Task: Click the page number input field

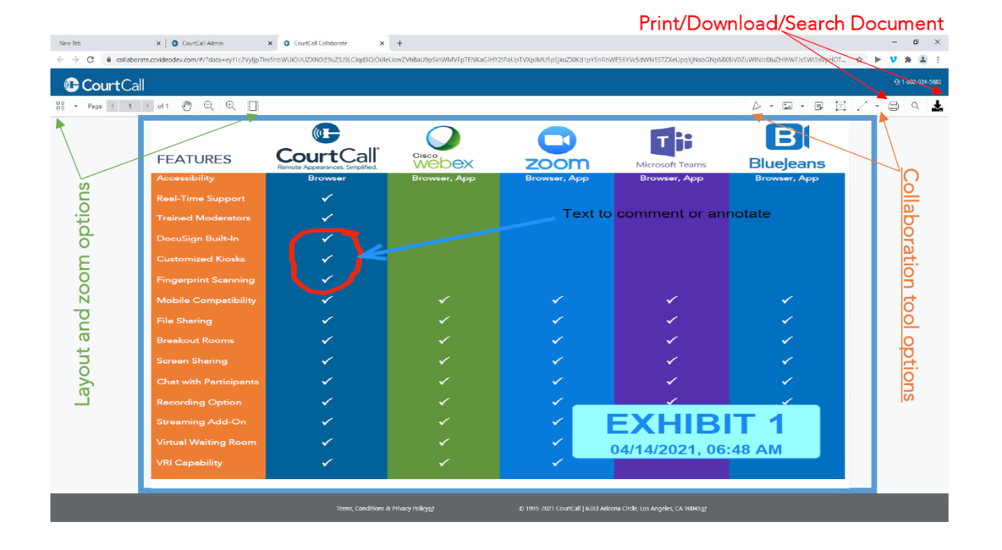Action: click(x=130, y=106)
